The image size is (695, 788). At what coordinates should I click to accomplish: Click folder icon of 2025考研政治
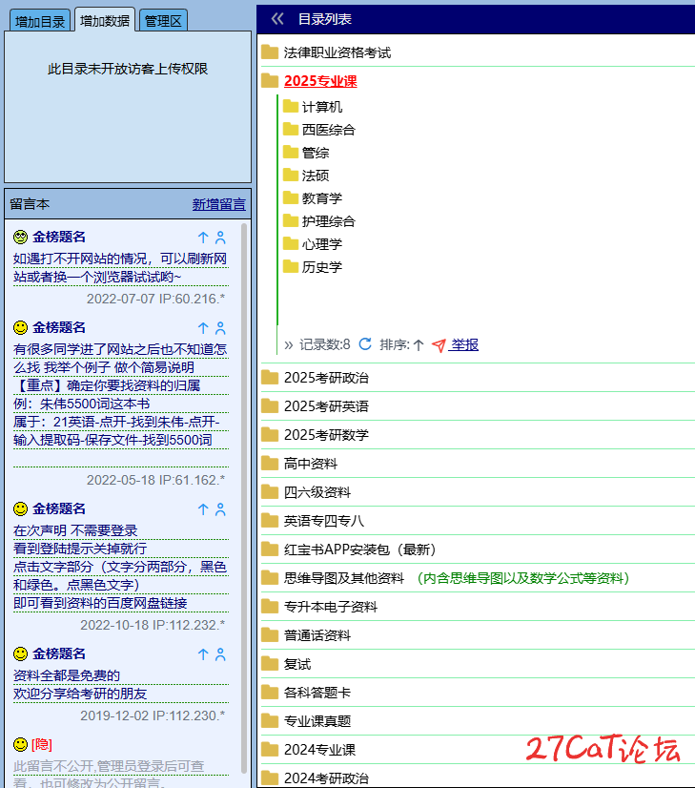(x=270, y=378)
